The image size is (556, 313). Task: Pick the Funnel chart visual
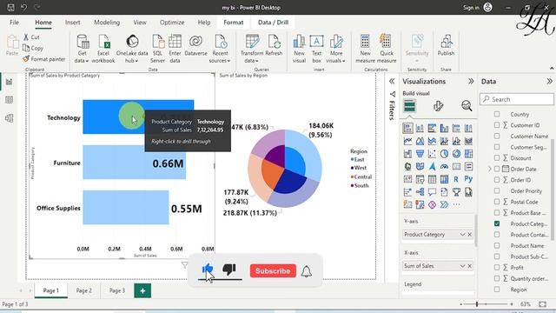coord(420,154)
